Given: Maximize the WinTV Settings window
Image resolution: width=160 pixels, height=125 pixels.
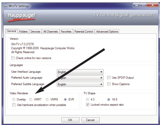Looking at the screenshot, I should pyautogui.click(x=143, y=5).
